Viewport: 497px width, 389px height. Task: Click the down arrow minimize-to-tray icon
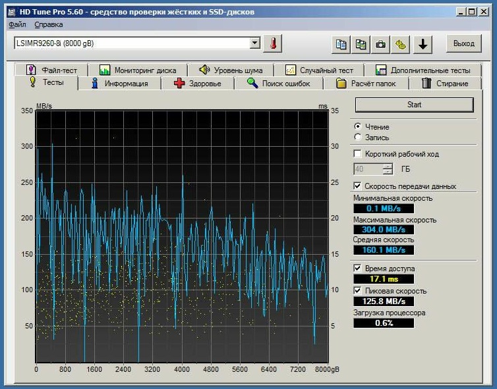point(423,44)
